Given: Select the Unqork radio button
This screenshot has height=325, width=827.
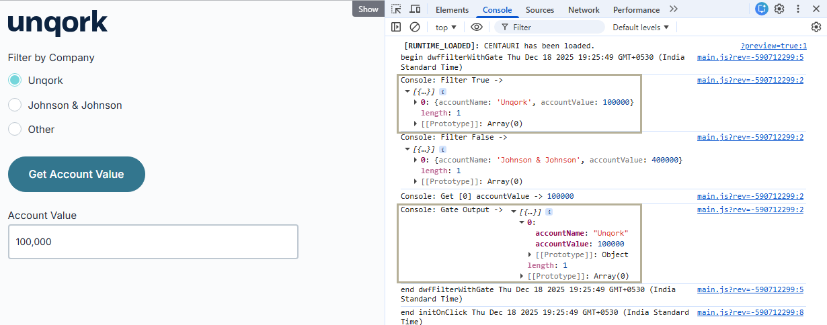Looking at the screenshot, I should coord(15,81).
